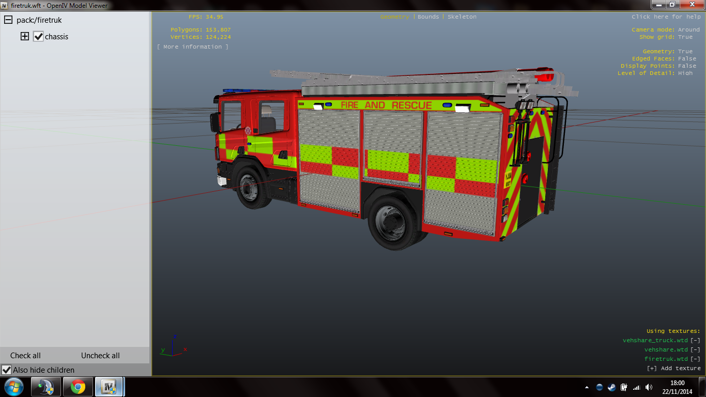Switch to the Bounds view tab
This screenshot has height=397, width=706.
428,17
